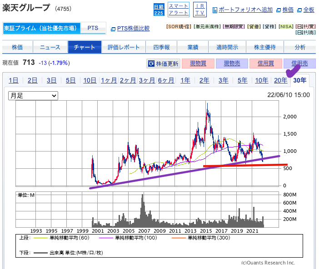
Task: Click the 信用買 button
Action: [266, 64]
